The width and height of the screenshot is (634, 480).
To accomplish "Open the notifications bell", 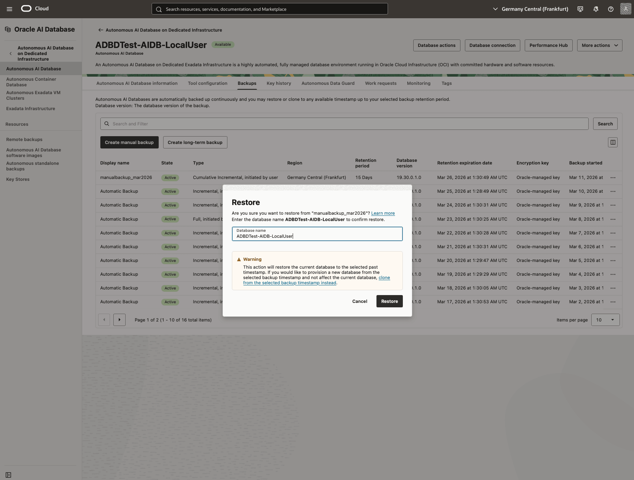I will tap(596, 9).
